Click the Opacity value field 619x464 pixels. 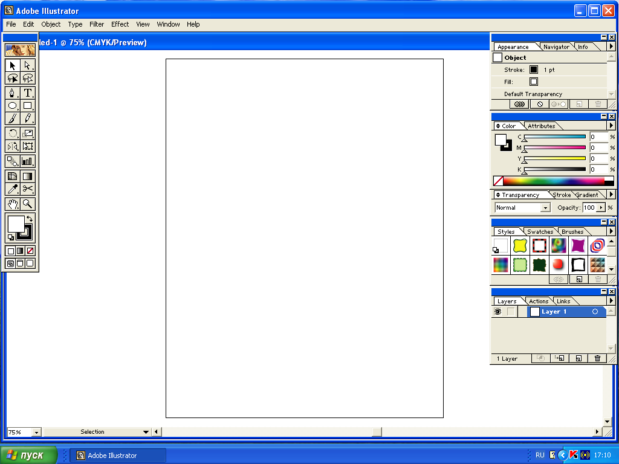(x=590, y=208)
